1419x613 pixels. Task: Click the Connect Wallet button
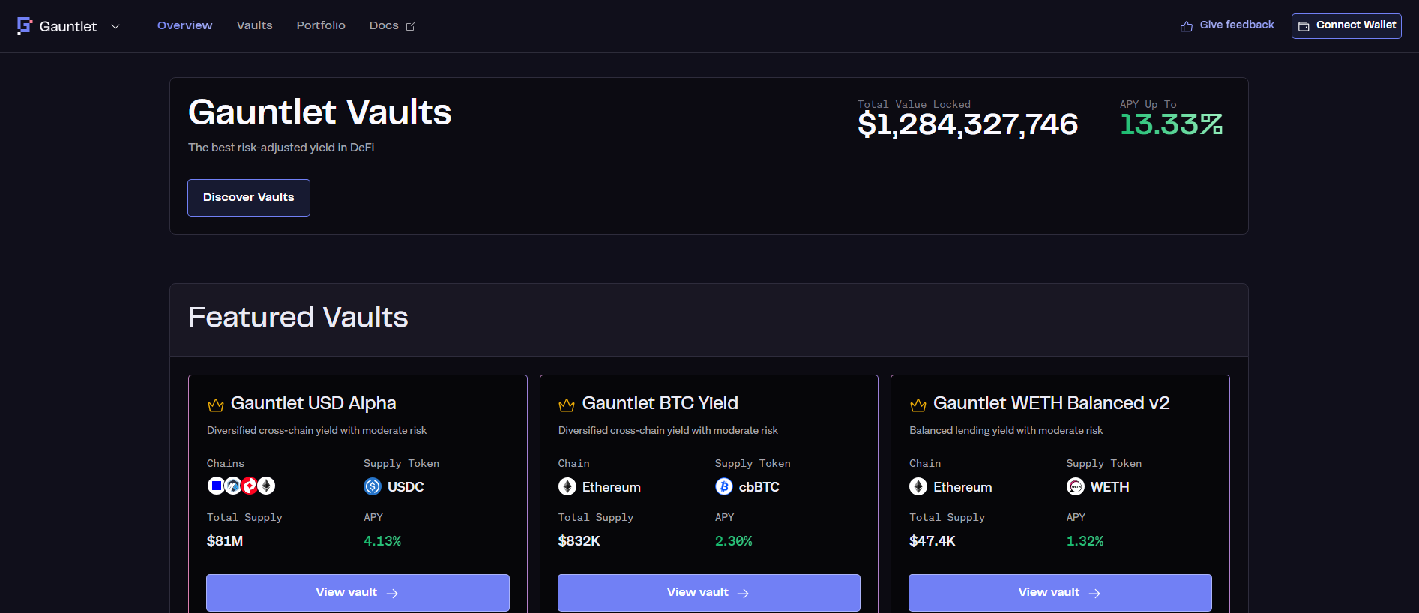[x=1346, y=25]
